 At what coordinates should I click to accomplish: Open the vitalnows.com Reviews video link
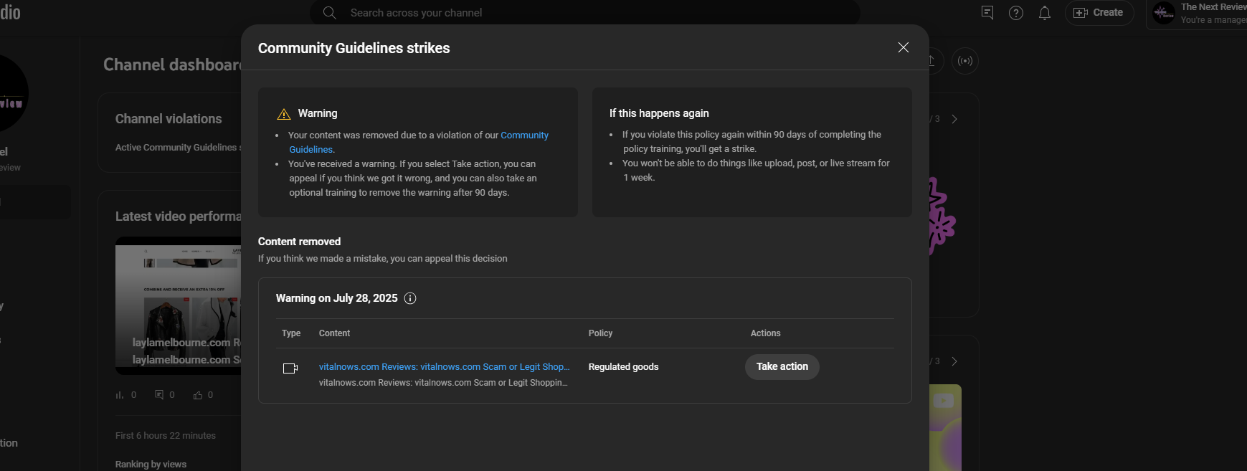[445, 366]
